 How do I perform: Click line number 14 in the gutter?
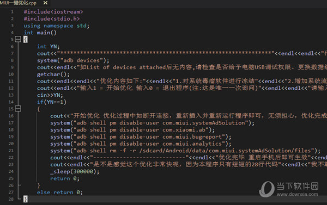(x=11, y=102)
